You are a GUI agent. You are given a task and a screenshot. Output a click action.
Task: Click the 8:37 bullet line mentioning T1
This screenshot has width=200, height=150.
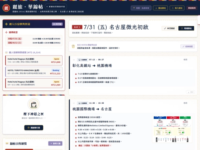pos(96,82)
